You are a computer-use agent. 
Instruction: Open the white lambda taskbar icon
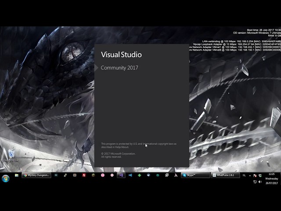pos(176,175)
